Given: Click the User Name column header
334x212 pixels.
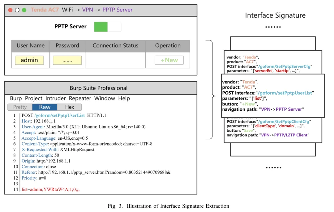Looking at the screenshot, I should pyautogui.click(x=30, y=46).
